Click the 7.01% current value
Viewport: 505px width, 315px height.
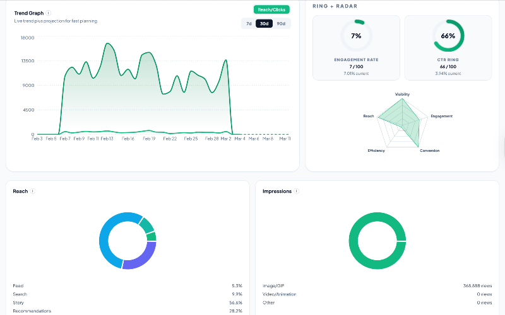(356, 74)
